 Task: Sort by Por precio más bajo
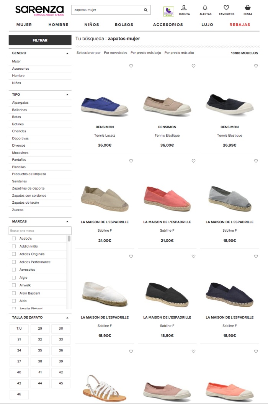[x=146, y=53]
